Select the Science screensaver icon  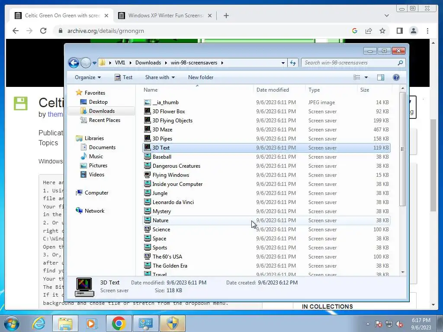coord(147,229)
